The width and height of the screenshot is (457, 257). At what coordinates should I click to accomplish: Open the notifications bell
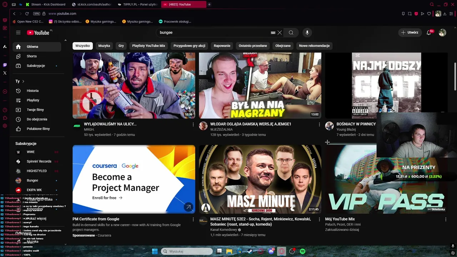(x=429, y=32)
